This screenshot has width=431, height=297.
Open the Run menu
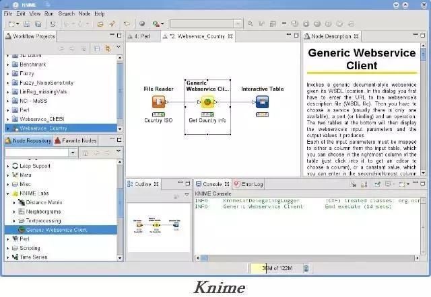pyautogui.click(x=49, y=13)
